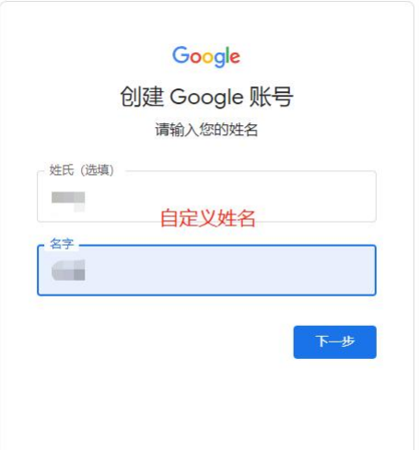This screenshot has height=451, width=419.
Task: Focus the 姓氏 (选填) input field
Action: [206, 196]
